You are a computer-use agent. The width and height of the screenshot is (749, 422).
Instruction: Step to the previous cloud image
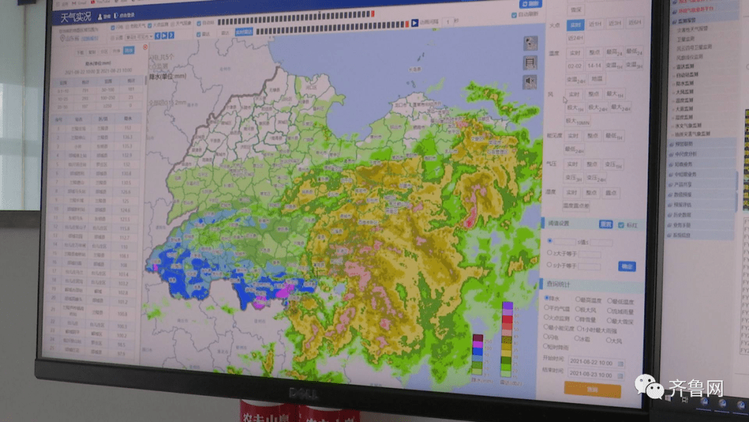coord(157,36)
